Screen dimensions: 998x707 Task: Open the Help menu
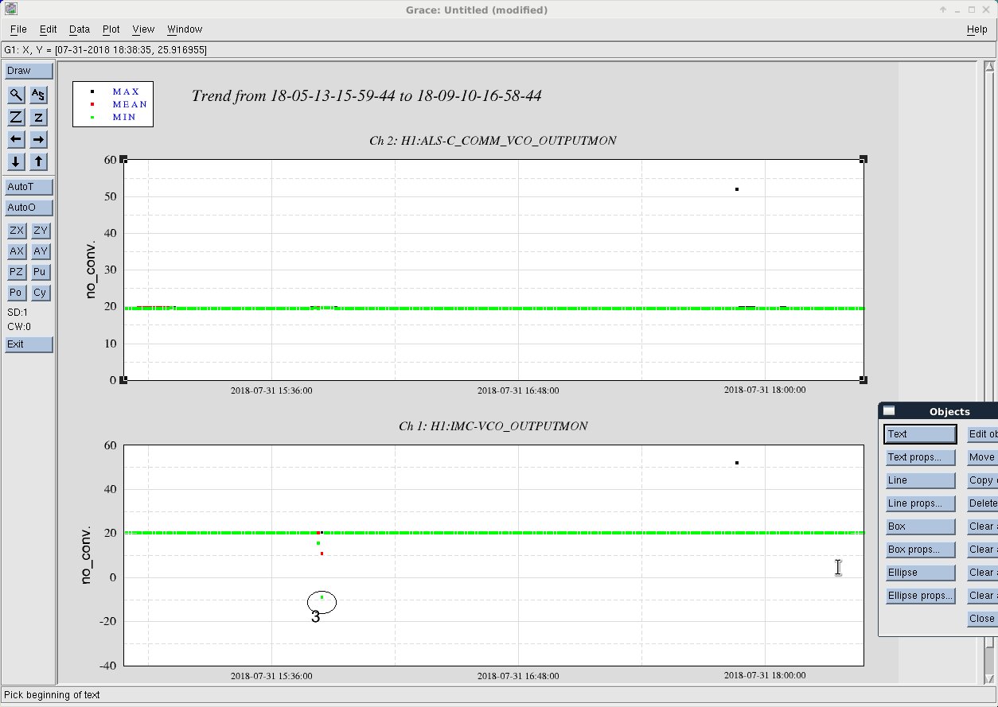coord(977,29)
